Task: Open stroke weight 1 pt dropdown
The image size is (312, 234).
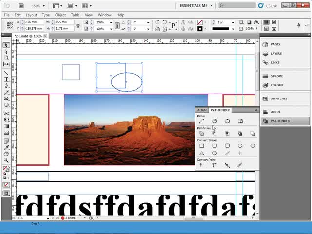Action: click(233, 22)
